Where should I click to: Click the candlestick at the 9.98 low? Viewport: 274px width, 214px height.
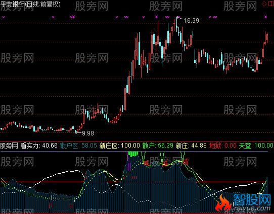pos(76,131)
